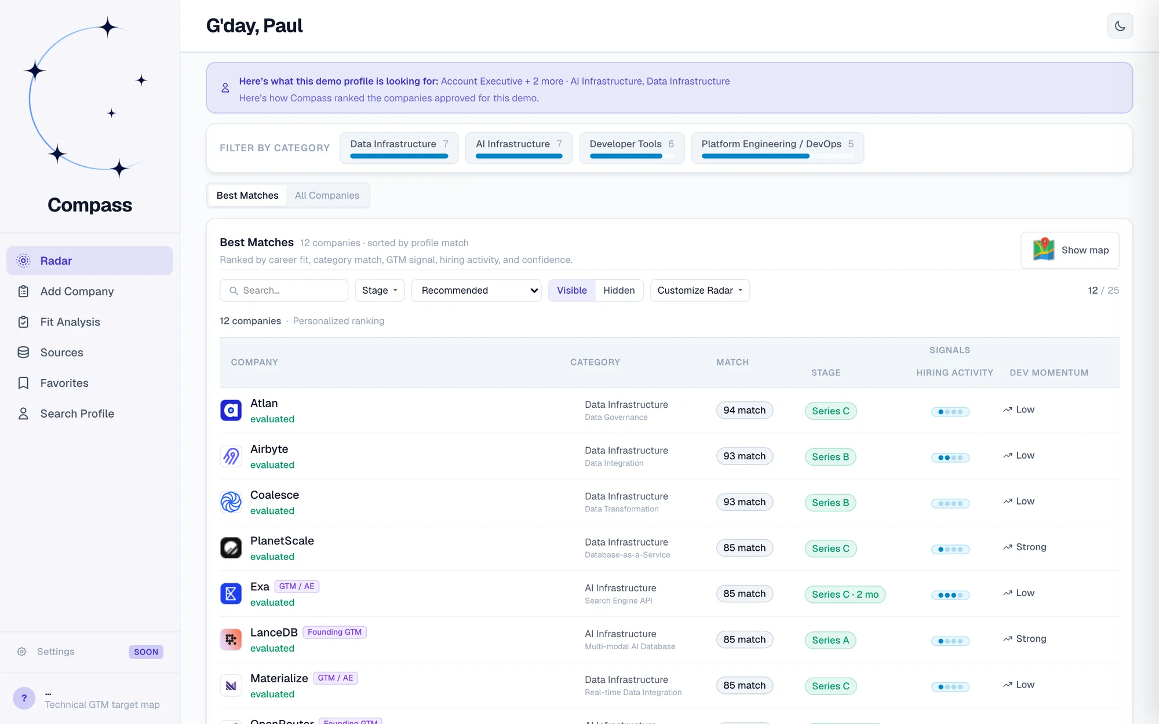Image resolution: width=1159 pixels, height=724 pixels.
Task: Go to Fit Analysis in sidebar
Action: pos(89,322)
